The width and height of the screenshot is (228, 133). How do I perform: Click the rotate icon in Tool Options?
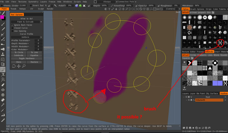[x=14, y=66]
